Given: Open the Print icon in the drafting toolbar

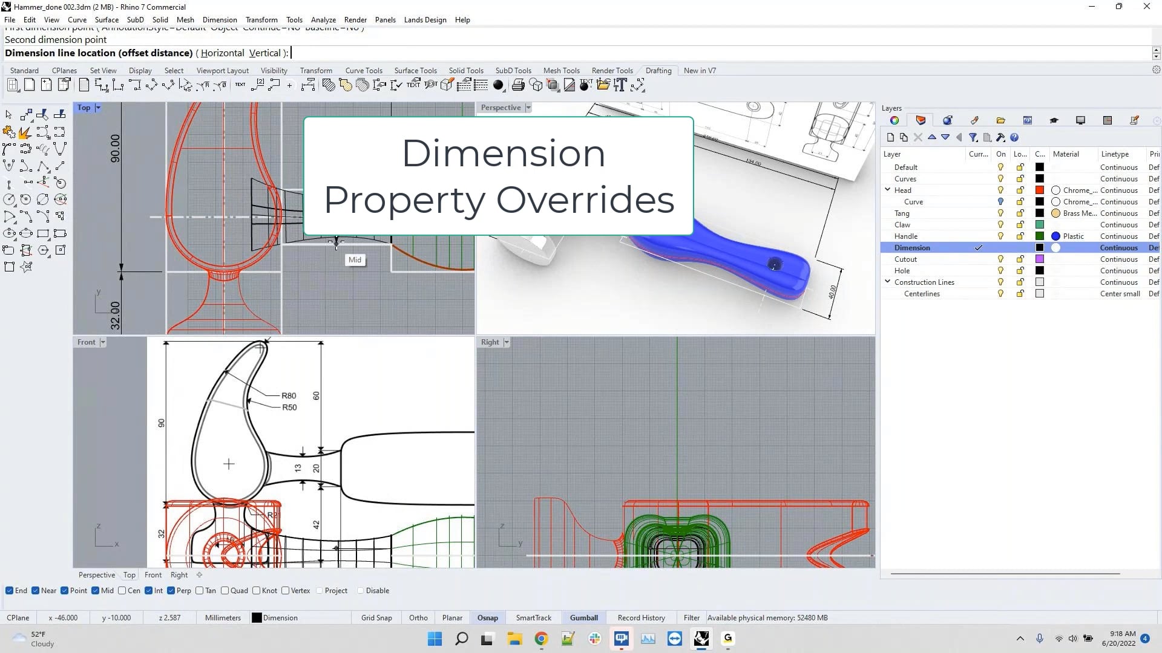Looking at the screenshot, I should pos(518,85).
